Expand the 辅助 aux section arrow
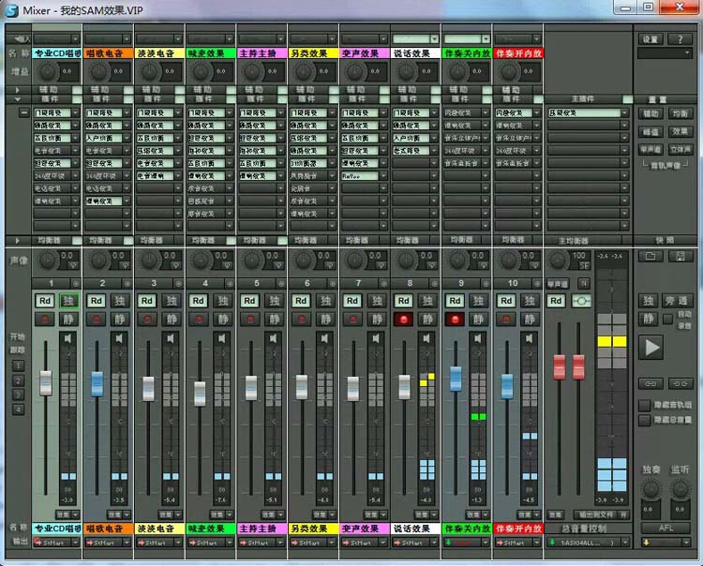Image resolution: width=703 pixels, height=566 pixels. 18,90
